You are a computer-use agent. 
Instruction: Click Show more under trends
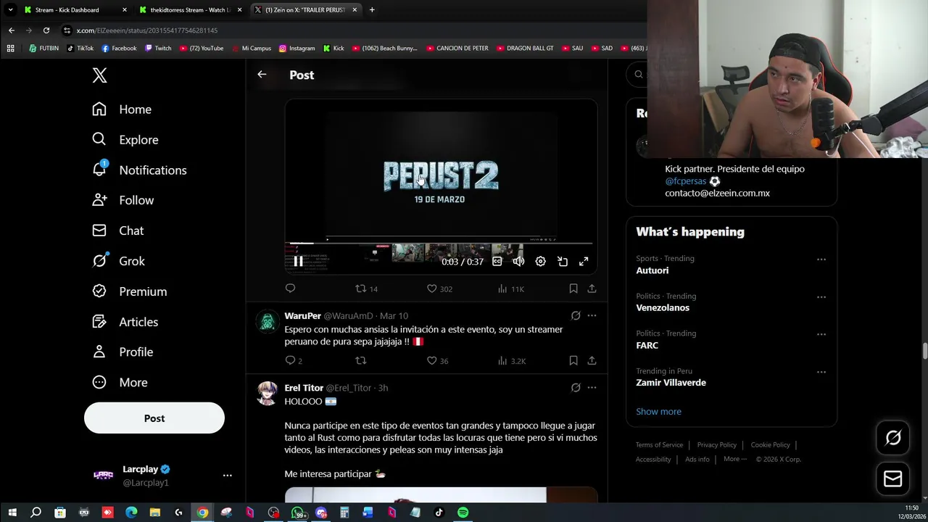(x=658, y=412)
